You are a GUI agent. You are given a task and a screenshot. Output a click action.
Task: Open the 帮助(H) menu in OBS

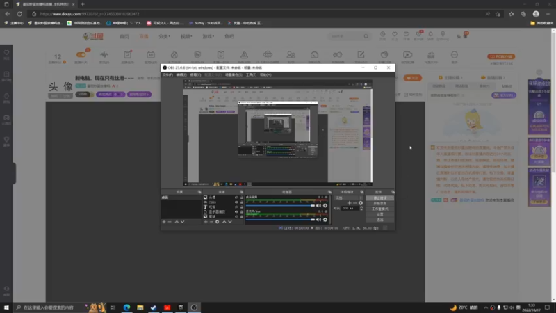pos(265,75)
